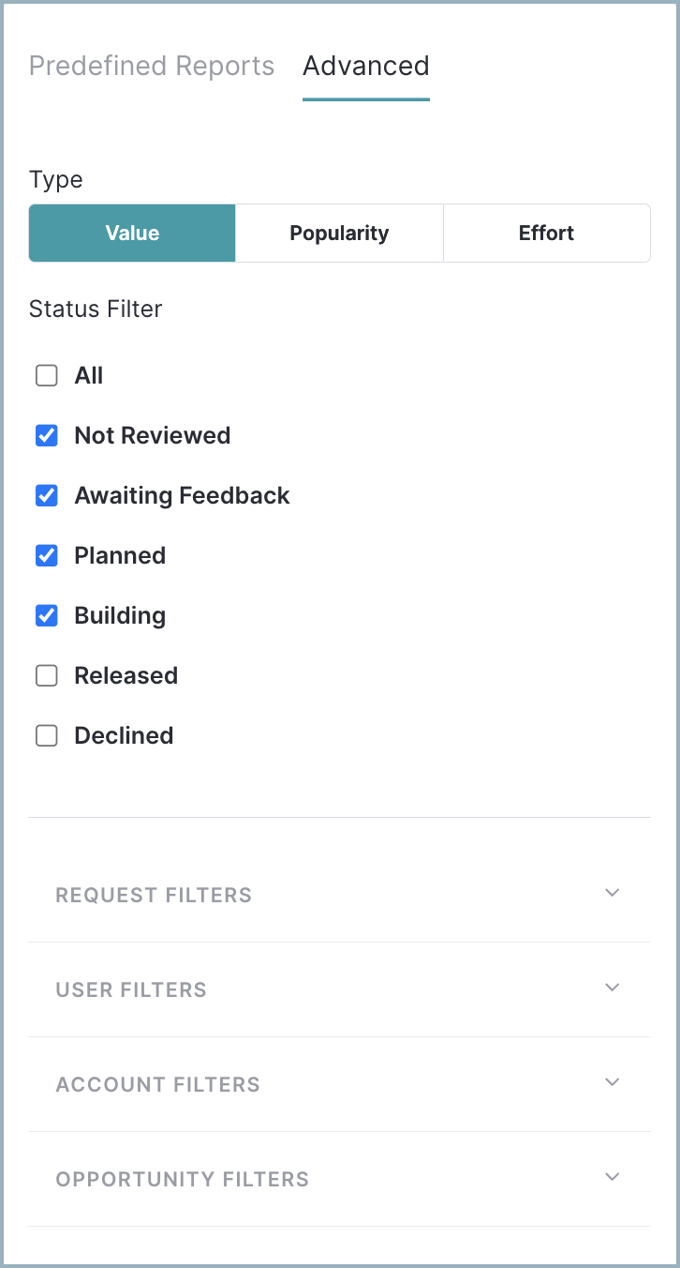Check the Declined checkbox

tap(47, 736)
